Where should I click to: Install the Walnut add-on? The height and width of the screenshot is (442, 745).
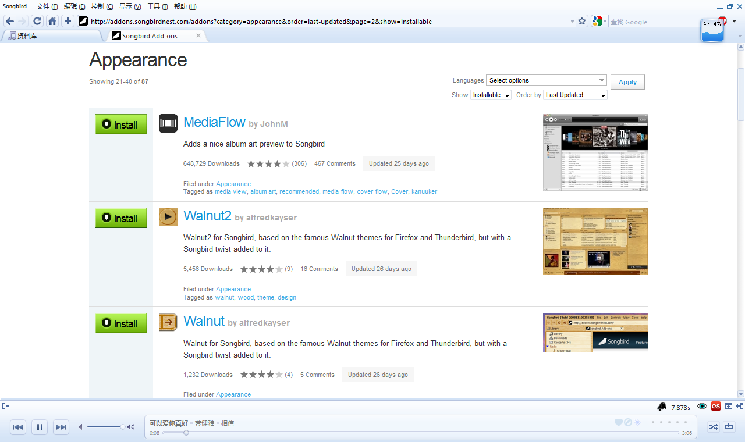click(121, 323)
